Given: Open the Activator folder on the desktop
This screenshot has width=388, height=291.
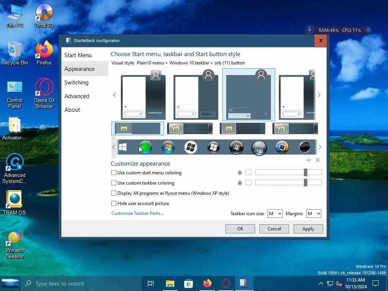Looking at the screenshot, I should [x=15, y=129].
